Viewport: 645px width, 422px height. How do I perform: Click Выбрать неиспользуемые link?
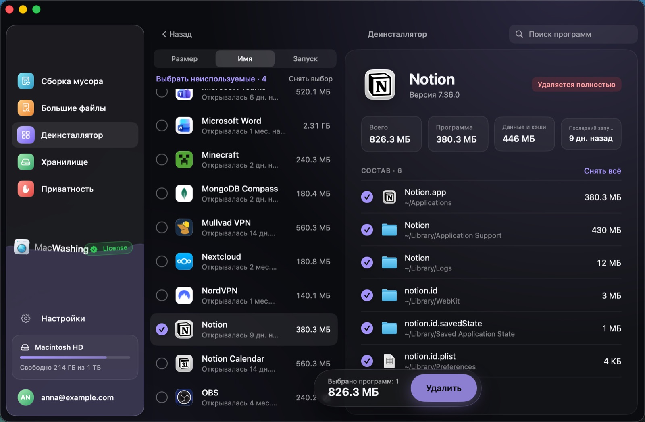211,79
